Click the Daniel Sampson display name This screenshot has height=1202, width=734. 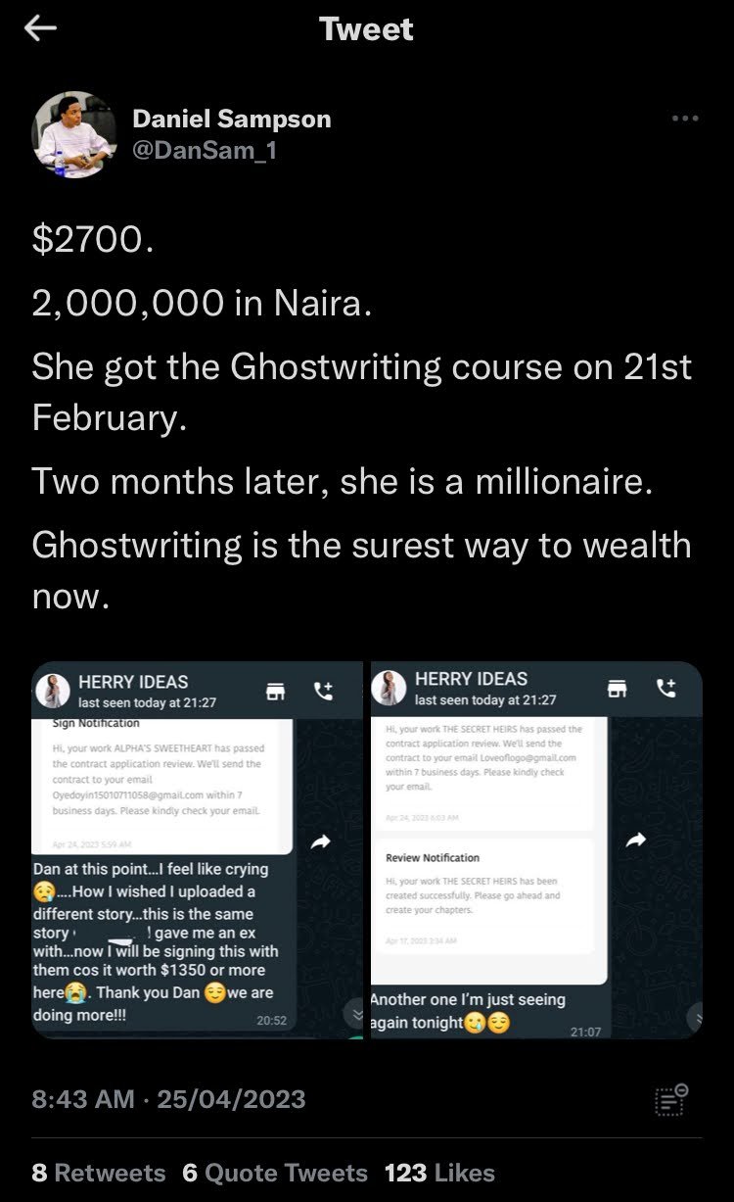pyautogui.click(x=232, y=120)
